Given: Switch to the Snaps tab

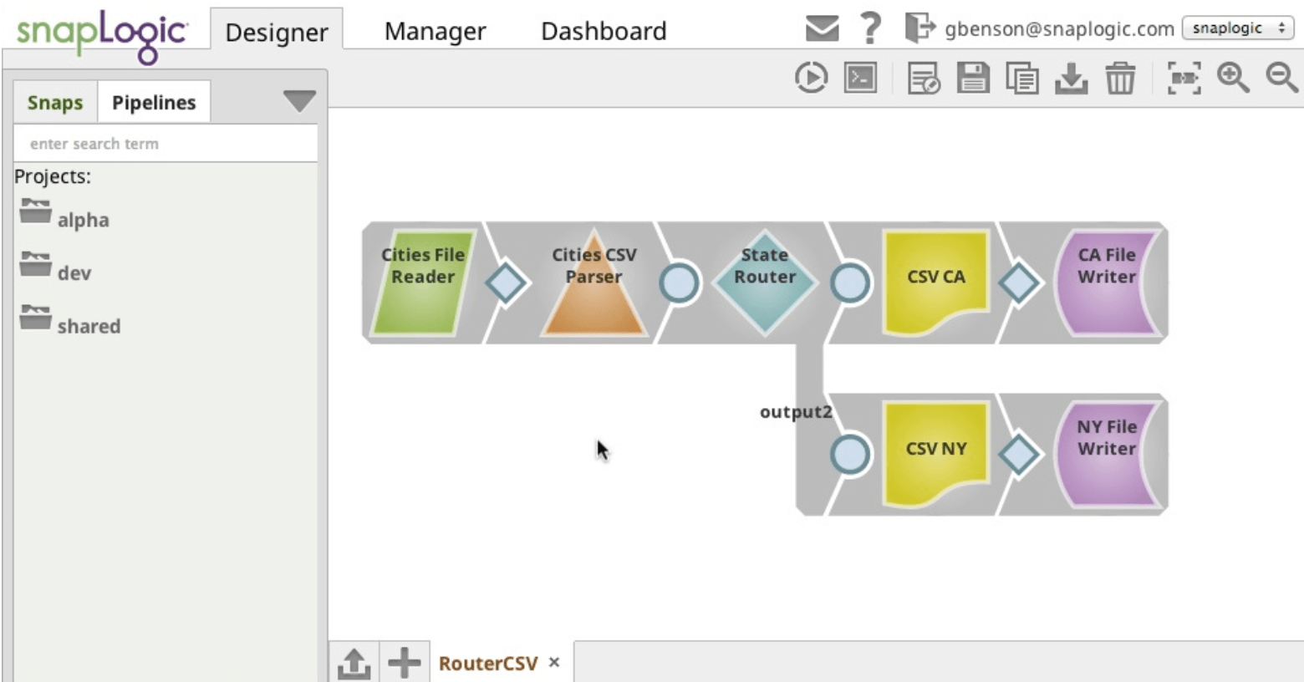Looking at the screenshot, I should pyautogui.click(x=53, y=102).
